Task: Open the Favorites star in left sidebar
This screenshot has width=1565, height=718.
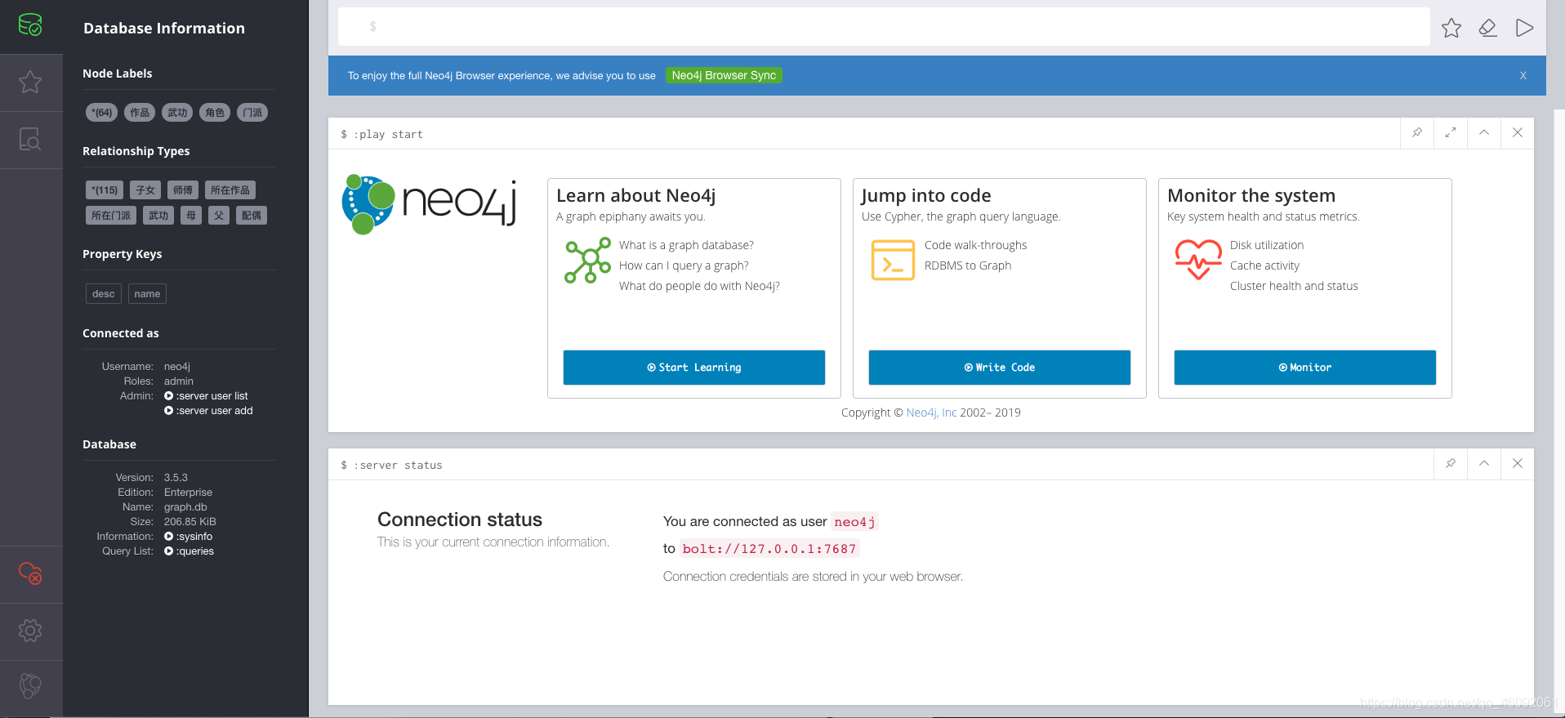Action: point(30,82)
